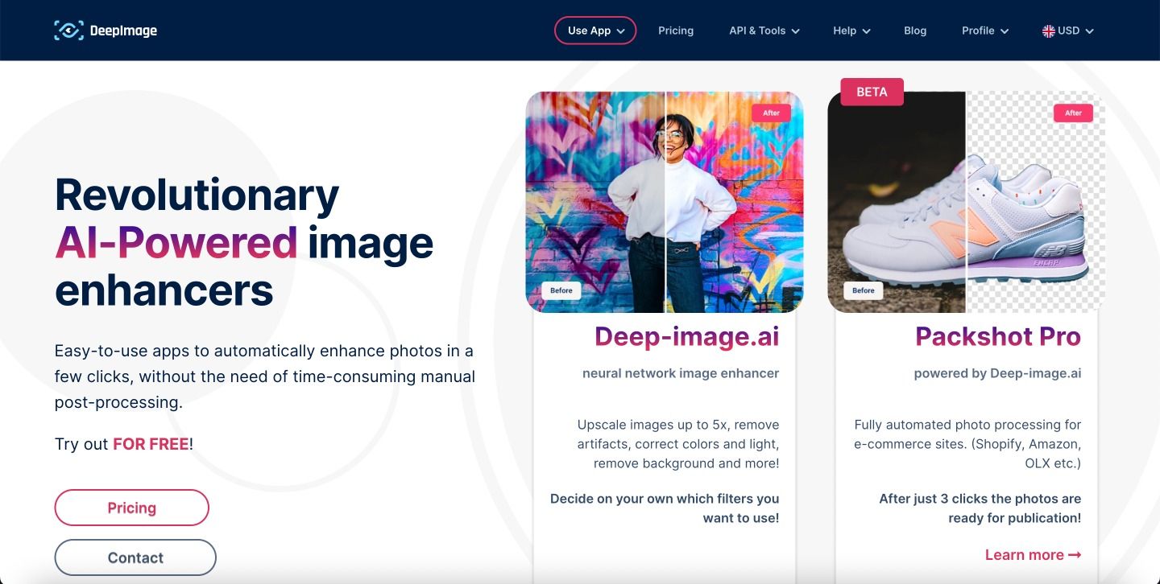Click the After label on graffiti image
1160x584 pixels.
coord(771,113)
